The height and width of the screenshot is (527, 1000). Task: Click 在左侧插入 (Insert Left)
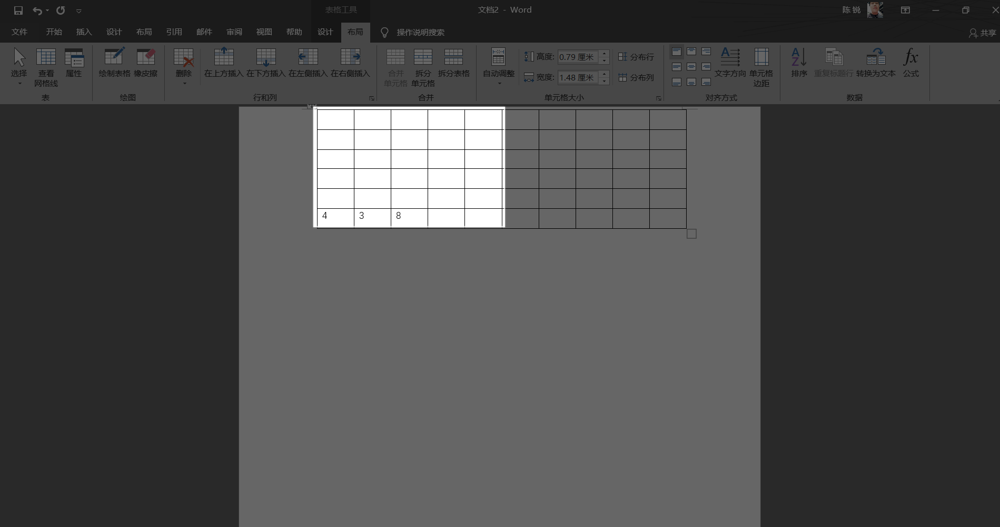click(308, 63)
